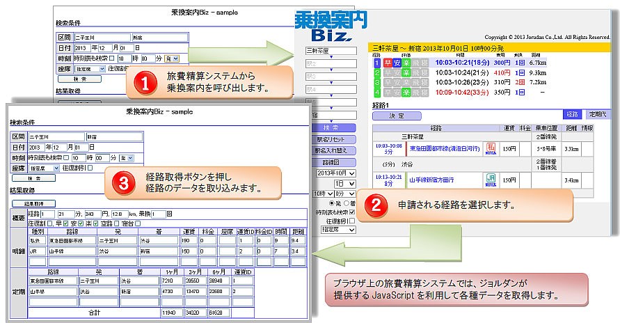Image resolution: width=620 pixels, height=323 pixels.
Task: Select route number 2 badge in results
Action: click(x=377, y=72)
